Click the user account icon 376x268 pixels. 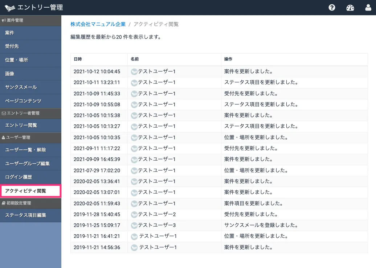pos(368,8)
